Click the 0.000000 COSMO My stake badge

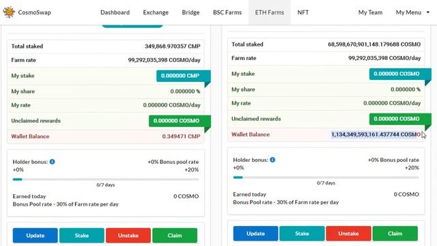coord(400,74)
